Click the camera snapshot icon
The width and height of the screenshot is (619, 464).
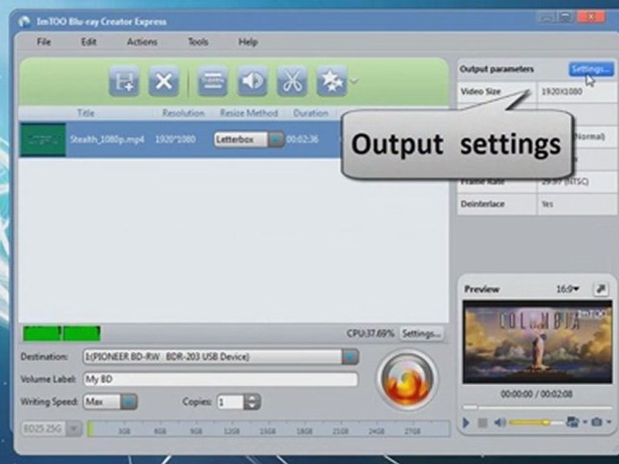click(x=596, y=422)
